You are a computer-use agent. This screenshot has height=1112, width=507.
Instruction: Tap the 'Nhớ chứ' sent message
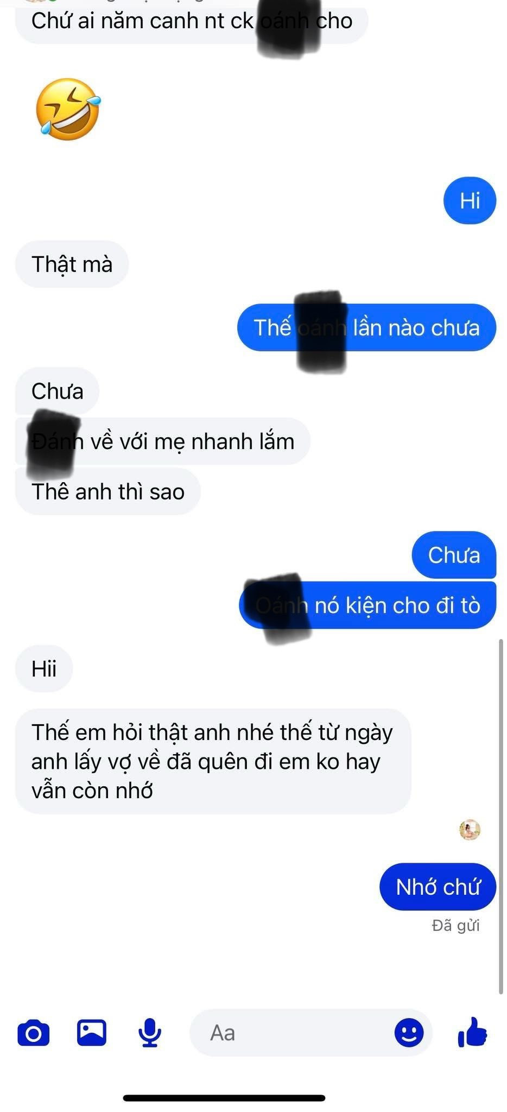pos(438,887)
